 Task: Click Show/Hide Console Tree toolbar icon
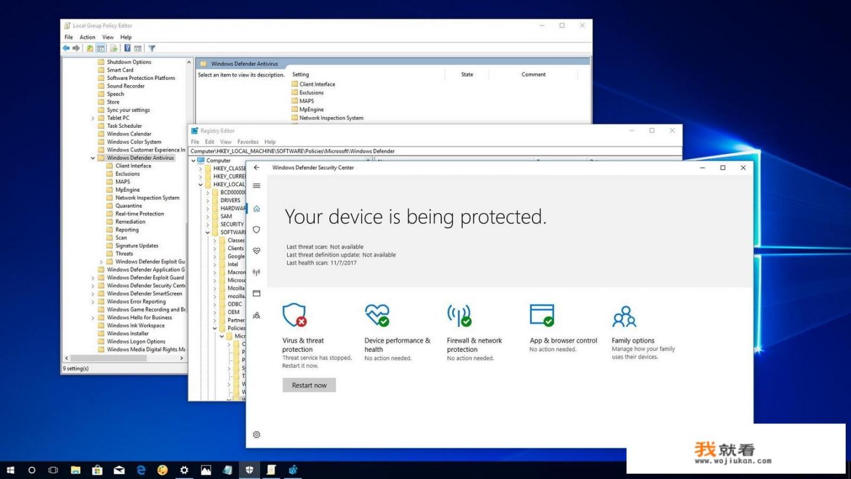pyautogui.click(x=100, y=48)
